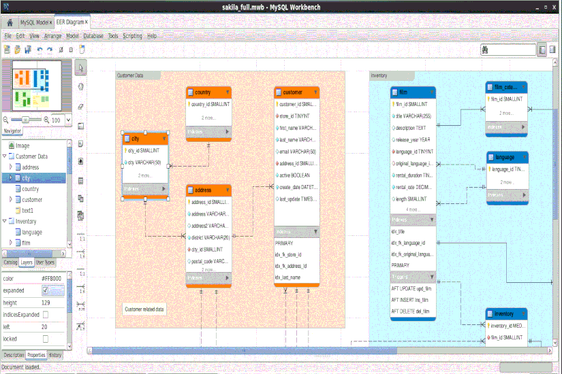562x374 pixels.
Task: Switch to the Catalog tab
Action: click(x=10, y=262)
